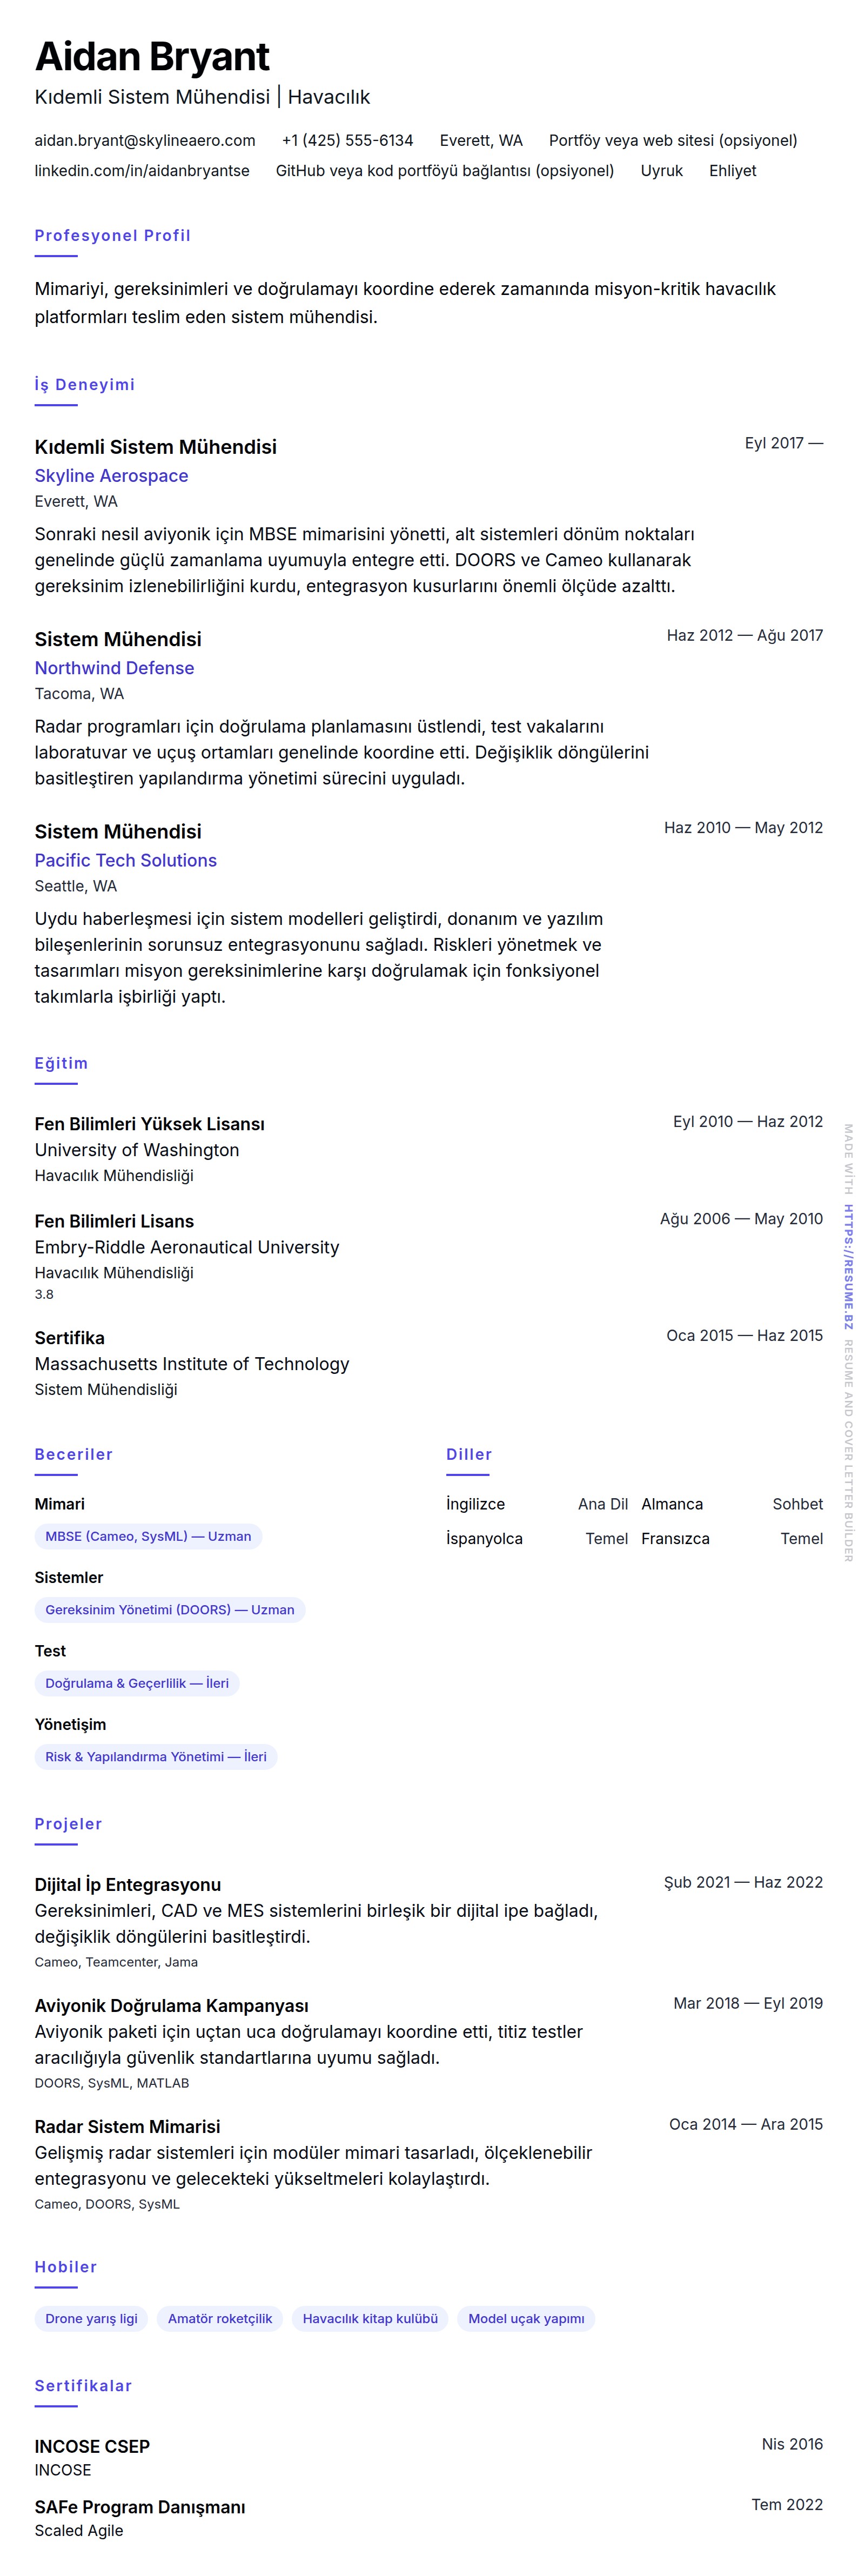858x2576 pixels.
Task: Select the Havacılık kitap kulübü tag
Action: [x=370, y=2318]
